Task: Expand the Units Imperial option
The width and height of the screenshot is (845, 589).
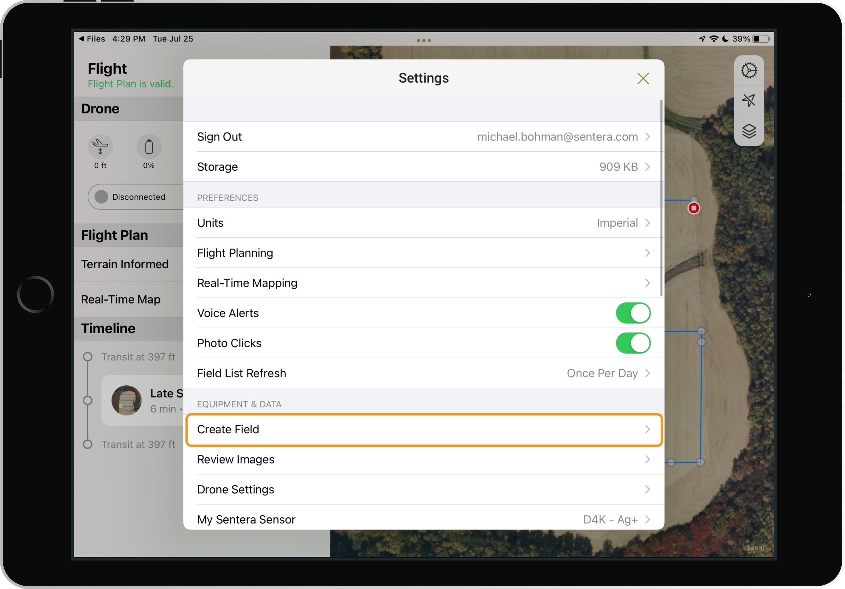Action: click(423, 223)
